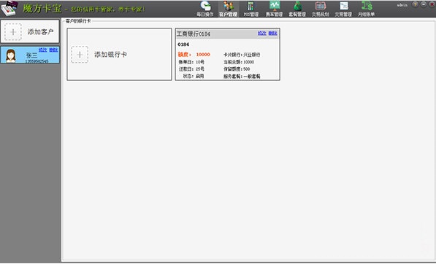The width and height of the screenshot is (436, 264).
Task: Open the 费率管理 section
Action: point(274,9)
